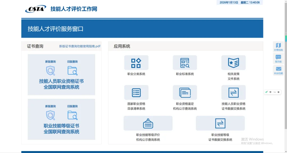The height and width of the screenshot is (153, 287).
Task: Click the 相关政策 文件系统 text label
Action: coord(234,76)
